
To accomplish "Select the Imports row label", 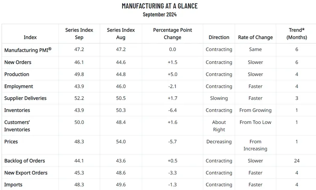I will click(x=13, y=184).
